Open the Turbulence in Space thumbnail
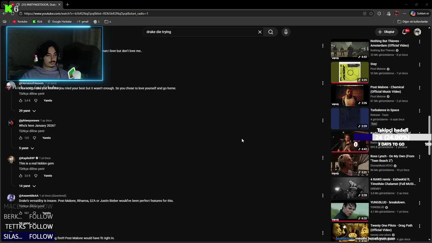 (x=350, y=118)
